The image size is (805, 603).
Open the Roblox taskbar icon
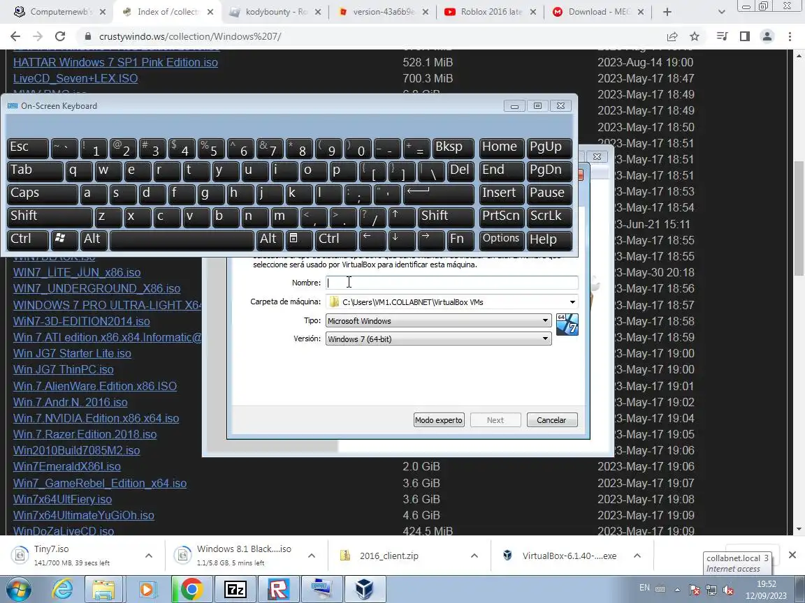pos(278,589)
